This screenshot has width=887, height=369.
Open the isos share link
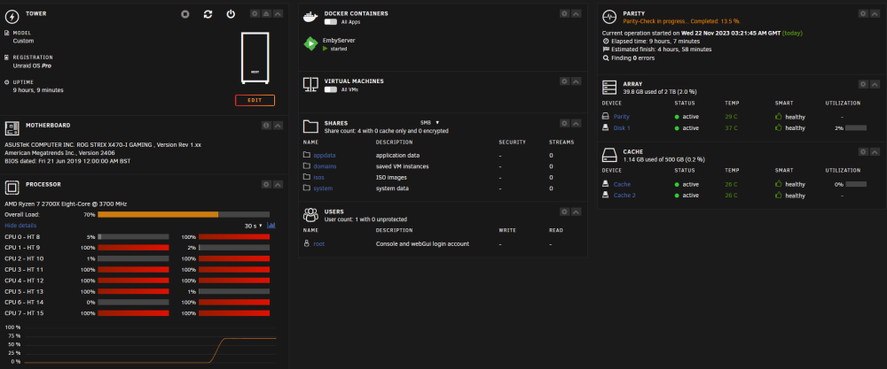[318, 177]
